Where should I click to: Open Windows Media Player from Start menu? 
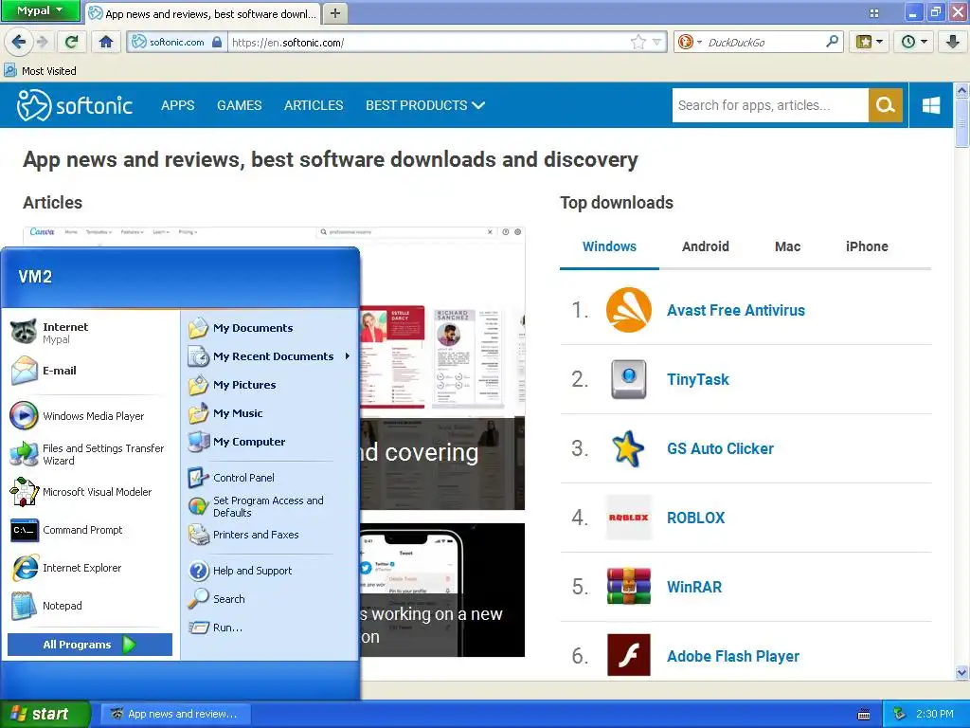click(78, 416)
